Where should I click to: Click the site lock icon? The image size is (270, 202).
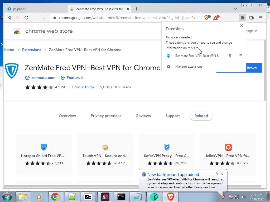tap(55, 18)
